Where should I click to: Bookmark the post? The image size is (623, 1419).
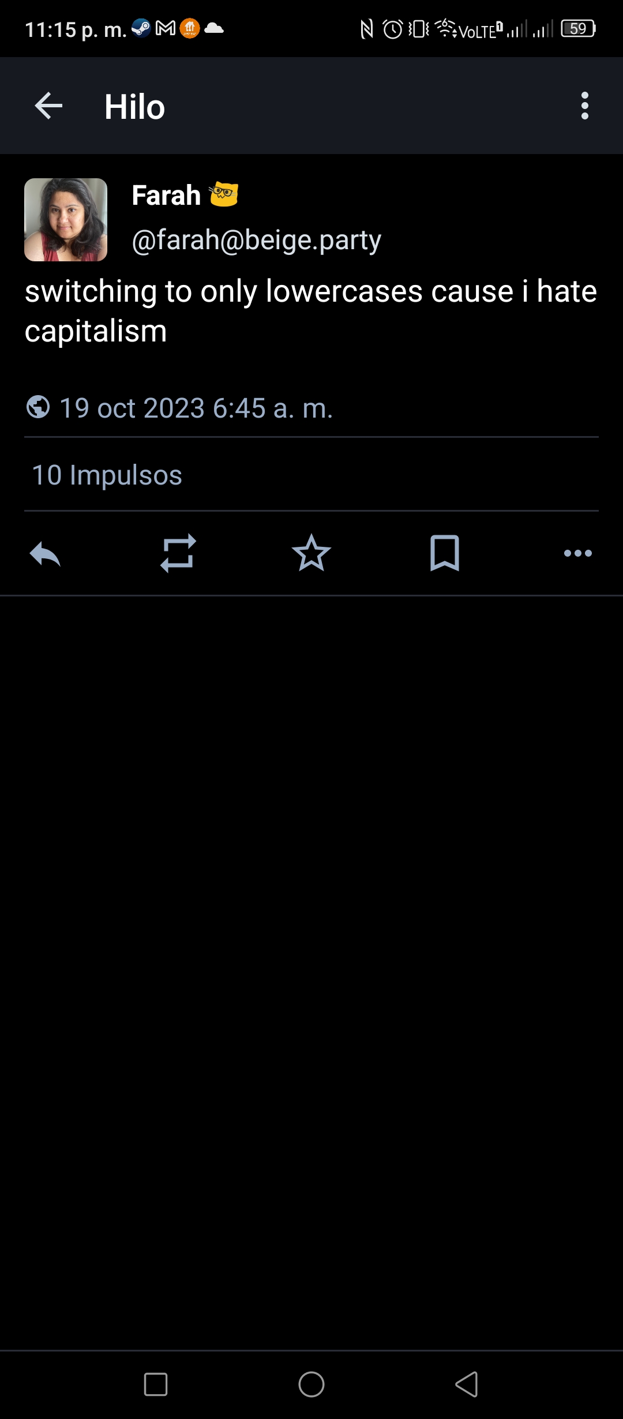445,553
